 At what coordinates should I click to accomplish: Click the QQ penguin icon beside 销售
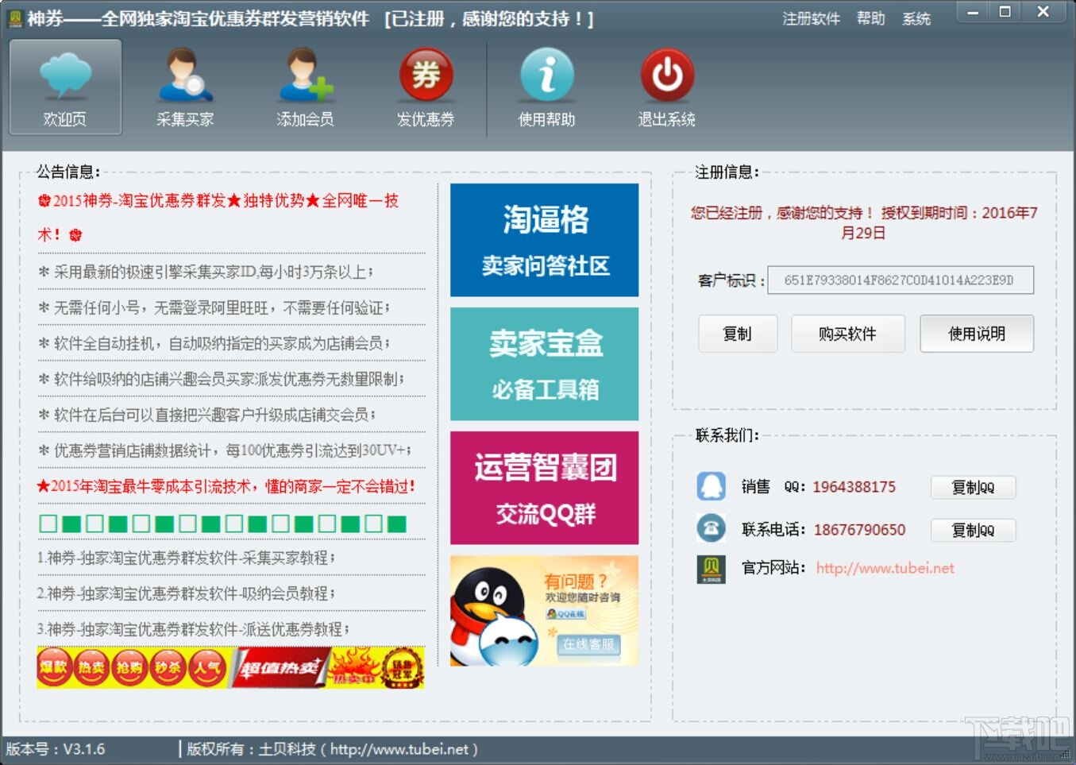click(711, 486)
